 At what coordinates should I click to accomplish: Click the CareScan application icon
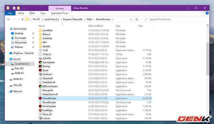[40, 74]
